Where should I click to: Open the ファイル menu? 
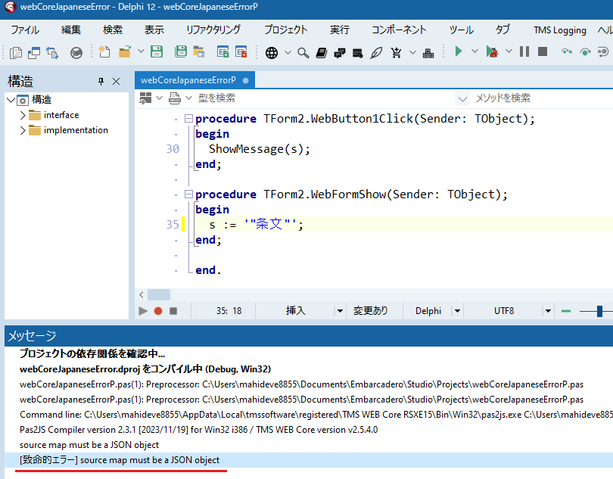pyautogui.click(x=25, y=30)
